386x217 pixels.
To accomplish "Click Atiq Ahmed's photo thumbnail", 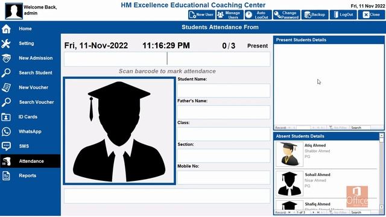I will tap(289, 154).
